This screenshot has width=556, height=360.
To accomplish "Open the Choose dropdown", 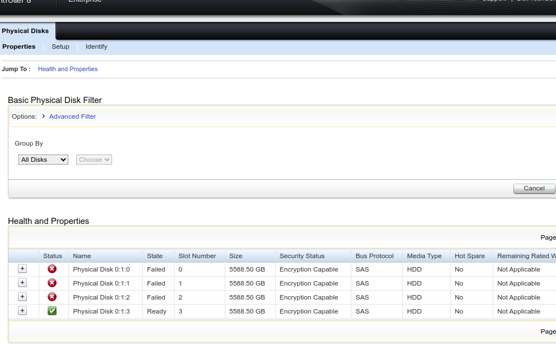I will tap(94, 160).
